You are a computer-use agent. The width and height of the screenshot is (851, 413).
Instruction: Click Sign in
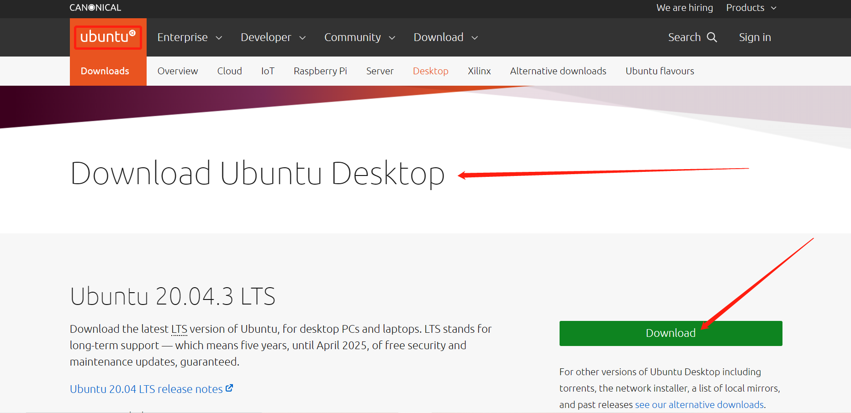755,37
